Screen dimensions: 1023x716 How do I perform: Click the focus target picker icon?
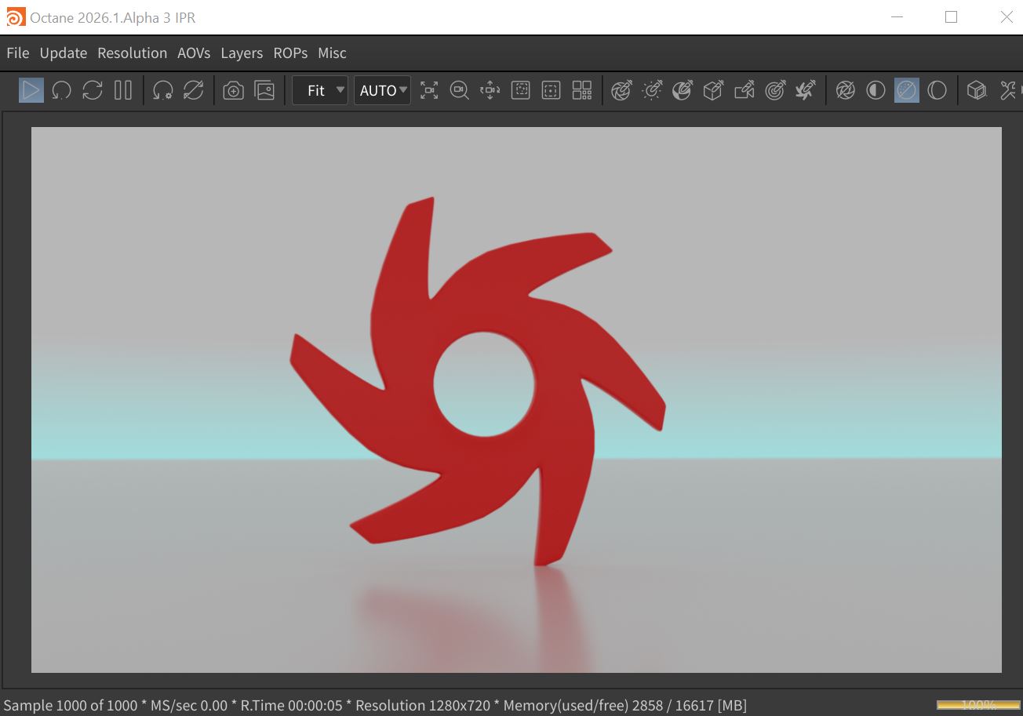pyautogui.click(x=775, y=91)
